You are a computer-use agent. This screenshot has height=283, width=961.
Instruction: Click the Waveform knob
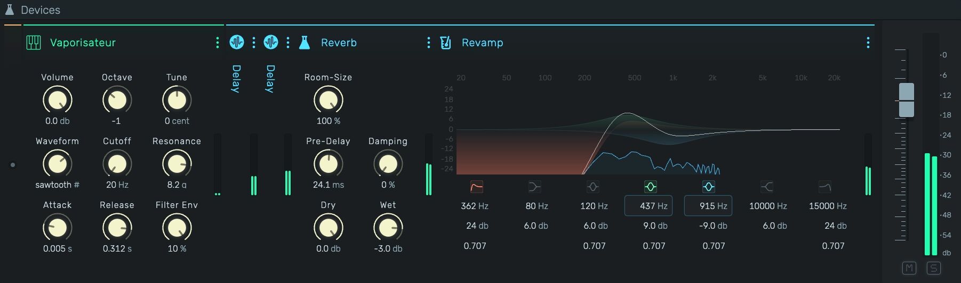point(57,164)
